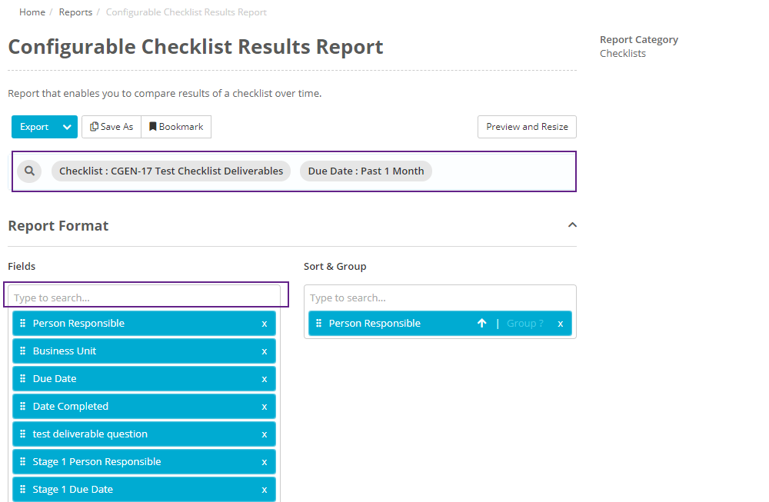The height and width of the screenshot is (502, 769).
Task: Collapse the Report Format section
Action: (572, 224)
